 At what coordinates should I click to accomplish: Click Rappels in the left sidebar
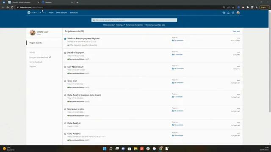coord(33,67)
